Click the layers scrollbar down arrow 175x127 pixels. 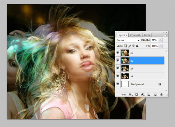[166, 91]
